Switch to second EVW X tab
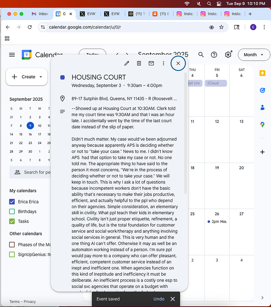This screenshot has height=307, width=271. click(x=112, y=14)
